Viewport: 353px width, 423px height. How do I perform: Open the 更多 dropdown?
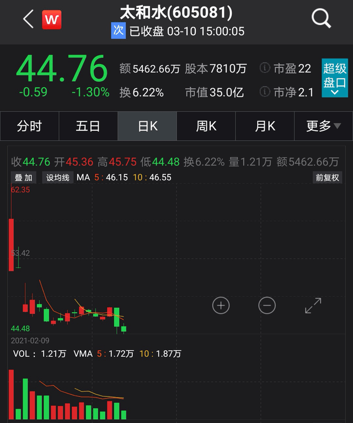tap(323, 126)
